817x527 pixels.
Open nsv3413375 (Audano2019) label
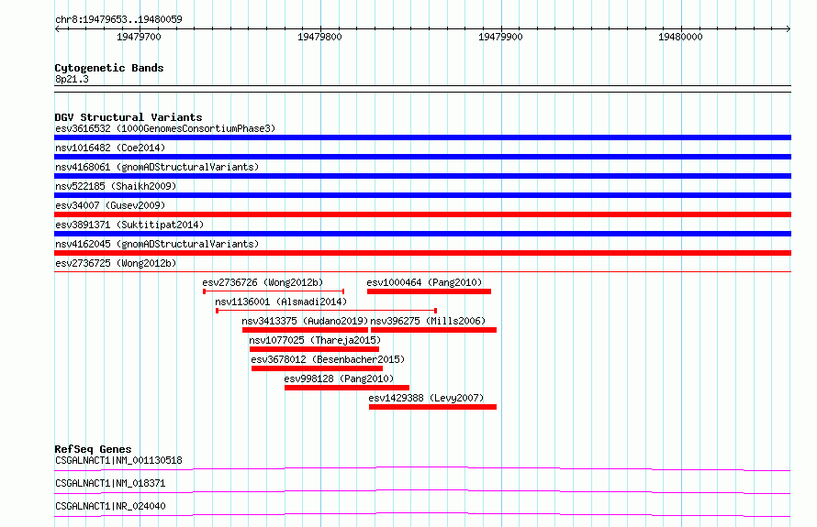click(x=305, y=321)
